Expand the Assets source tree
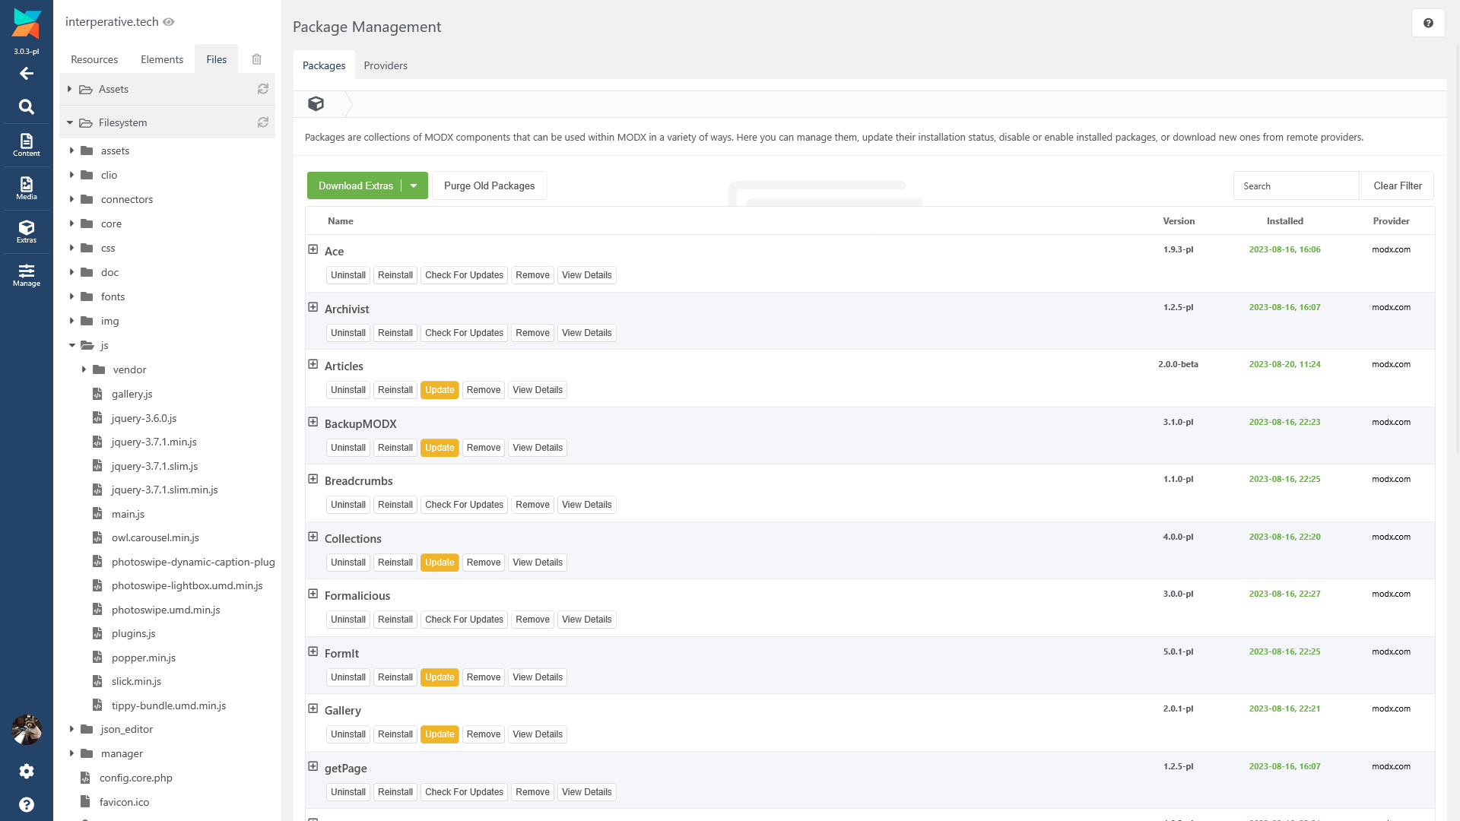The height and width of the screenshot is (821, 1460). click(69, 89)
